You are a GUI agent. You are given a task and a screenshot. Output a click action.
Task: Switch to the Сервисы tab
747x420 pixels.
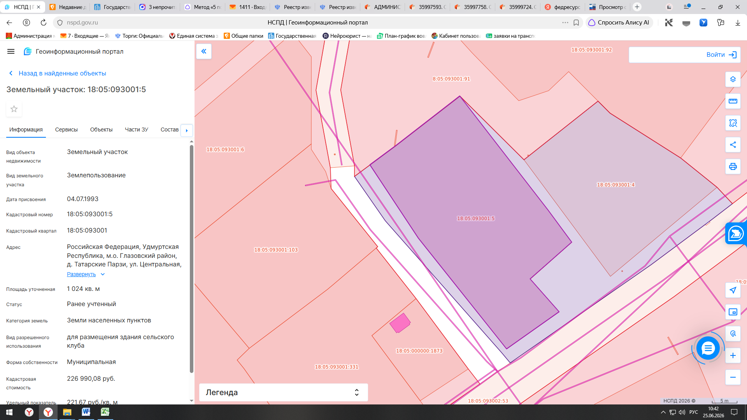67,129
